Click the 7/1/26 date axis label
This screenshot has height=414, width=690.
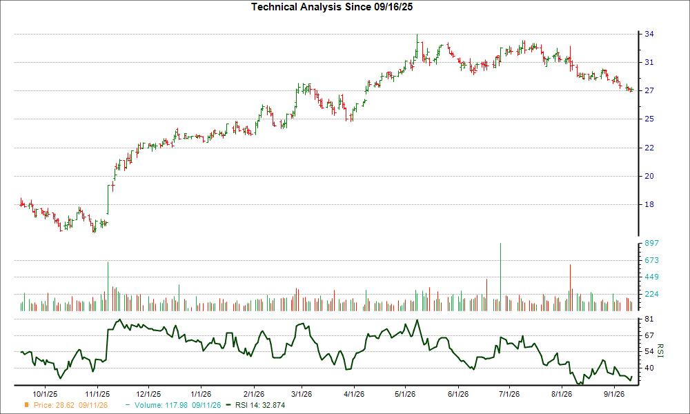pyautogui.click(x=509, y=394)
